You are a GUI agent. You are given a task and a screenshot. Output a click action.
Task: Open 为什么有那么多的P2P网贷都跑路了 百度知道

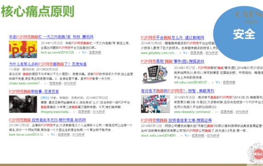pos(48,64)
